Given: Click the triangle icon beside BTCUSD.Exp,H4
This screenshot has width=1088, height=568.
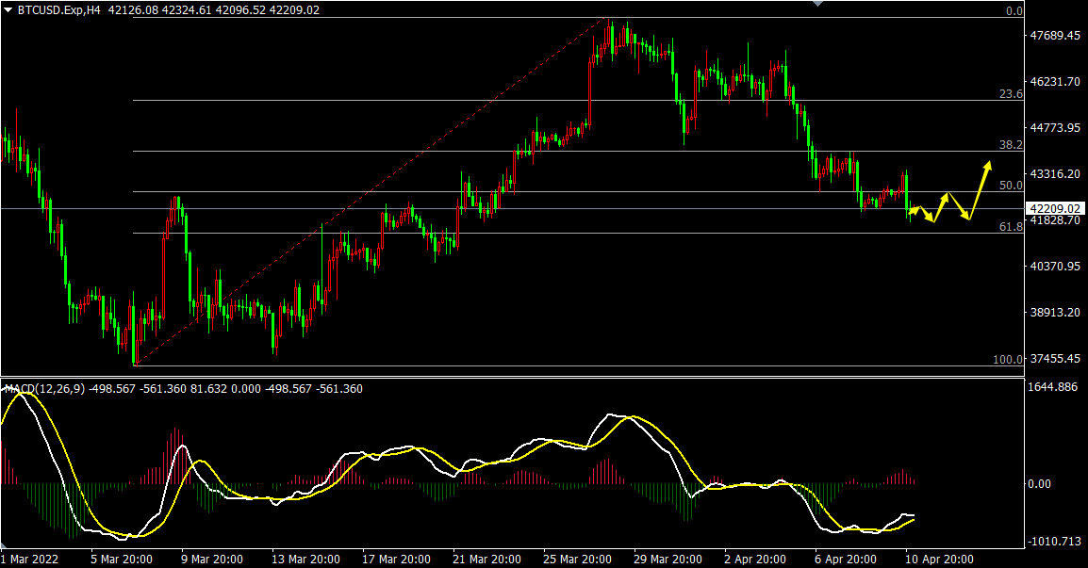Looking at the screenshot, I should (8, 10).
